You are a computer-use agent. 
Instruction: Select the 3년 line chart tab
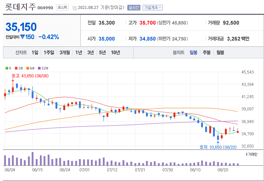pyautogui.click(x=90, y=53)
